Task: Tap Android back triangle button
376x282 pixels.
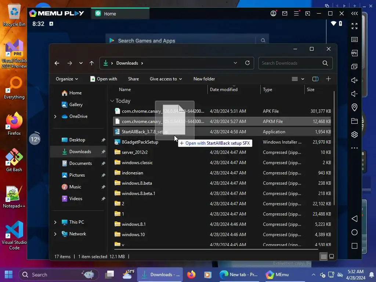Action: click(x=354, y=219)
